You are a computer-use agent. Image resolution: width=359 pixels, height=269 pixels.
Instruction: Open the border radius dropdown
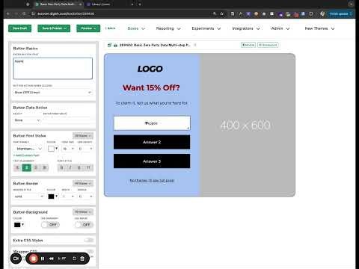pyautogui.click(x=85, y=197)
